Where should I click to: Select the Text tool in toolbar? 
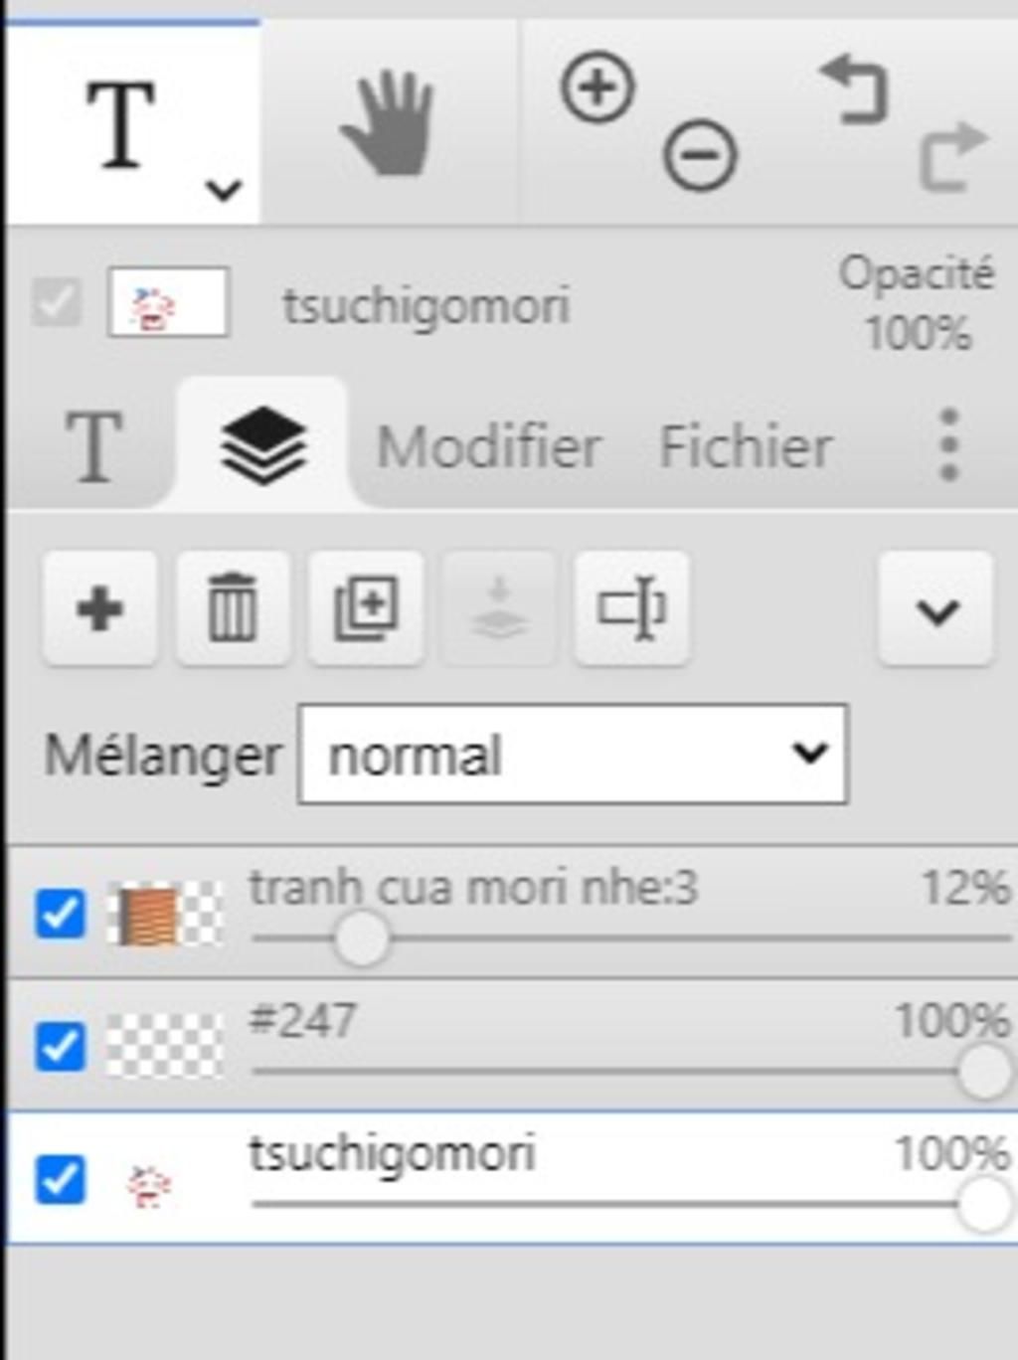[x=121, y=124]
